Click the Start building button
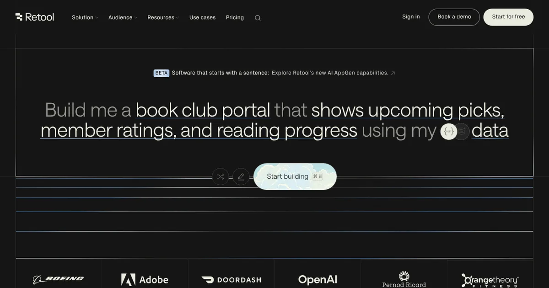The height and width of the screenshot is (288, 549). [x=295, y=176]
